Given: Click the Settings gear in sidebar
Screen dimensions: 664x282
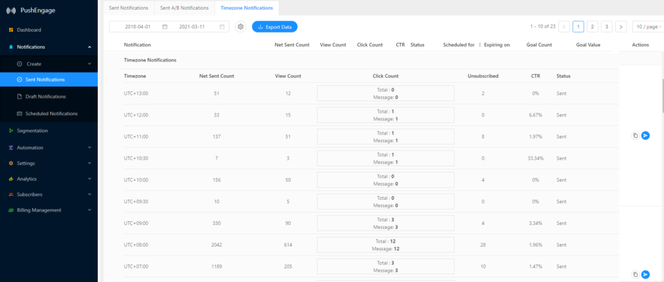Looking at the screenshot, I should [11, 164].
